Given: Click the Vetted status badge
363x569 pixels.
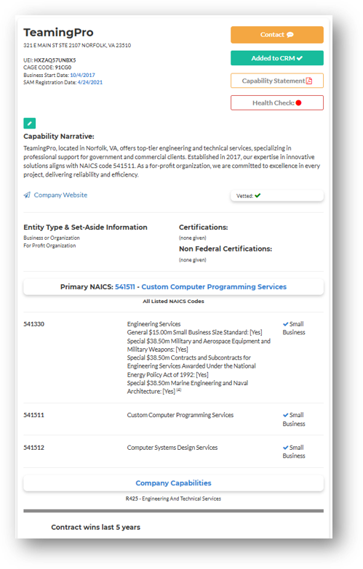Looking at the screenshot, I should point(277,195).
